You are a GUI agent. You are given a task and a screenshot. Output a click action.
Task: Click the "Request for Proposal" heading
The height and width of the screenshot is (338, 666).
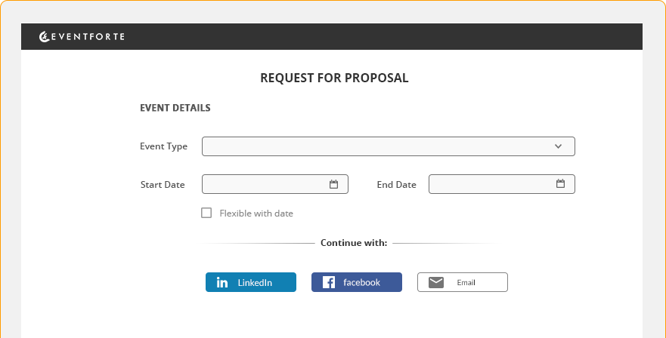click(x=334, y=78)
